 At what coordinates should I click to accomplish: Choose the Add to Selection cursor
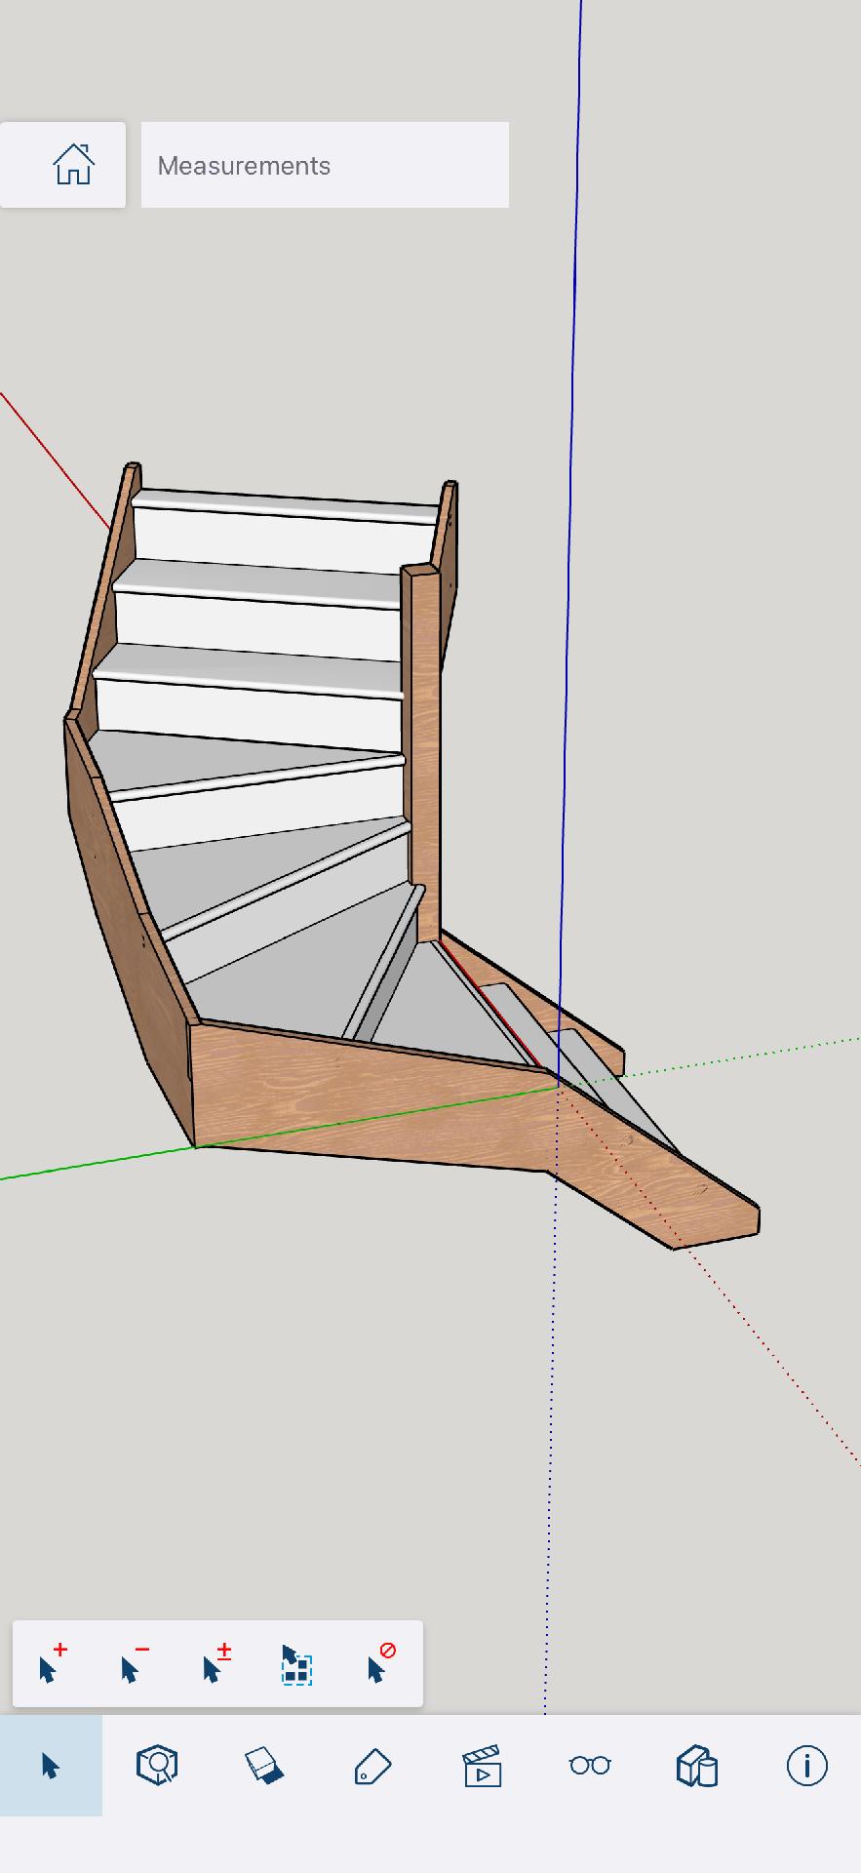[52, 1664]
